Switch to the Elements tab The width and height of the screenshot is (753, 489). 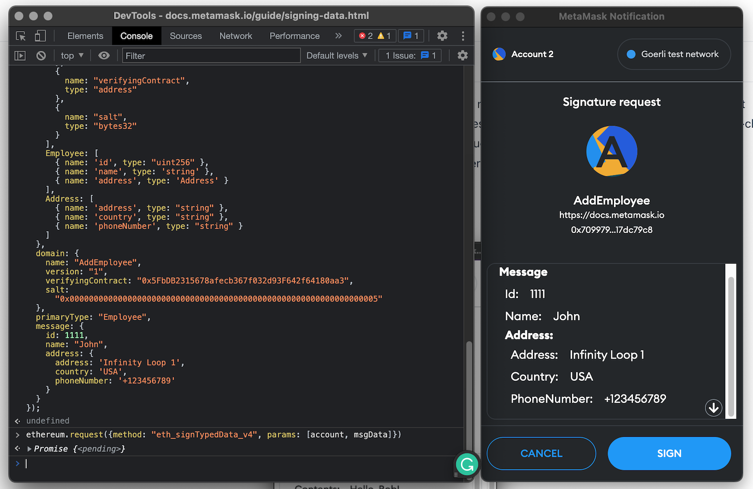point(85,36)
